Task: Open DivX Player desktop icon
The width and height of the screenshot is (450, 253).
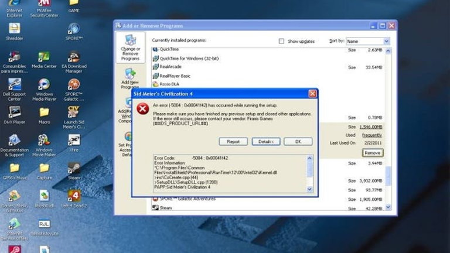Action: (14, 115)
